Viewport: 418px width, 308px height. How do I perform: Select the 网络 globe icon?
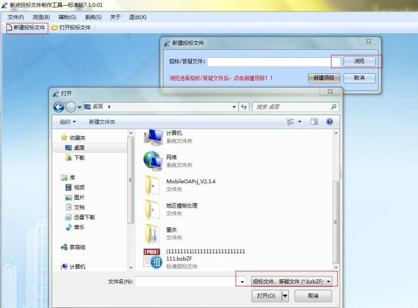[153, 161]
